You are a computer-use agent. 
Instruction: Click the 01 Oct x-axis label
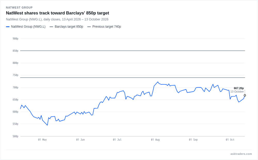pos(230,140)
